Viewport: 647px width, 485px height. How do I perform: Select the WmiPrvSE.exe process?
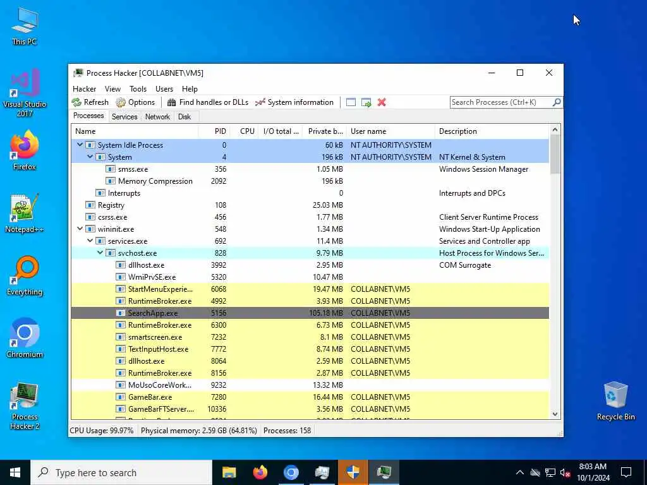point(310,277)
